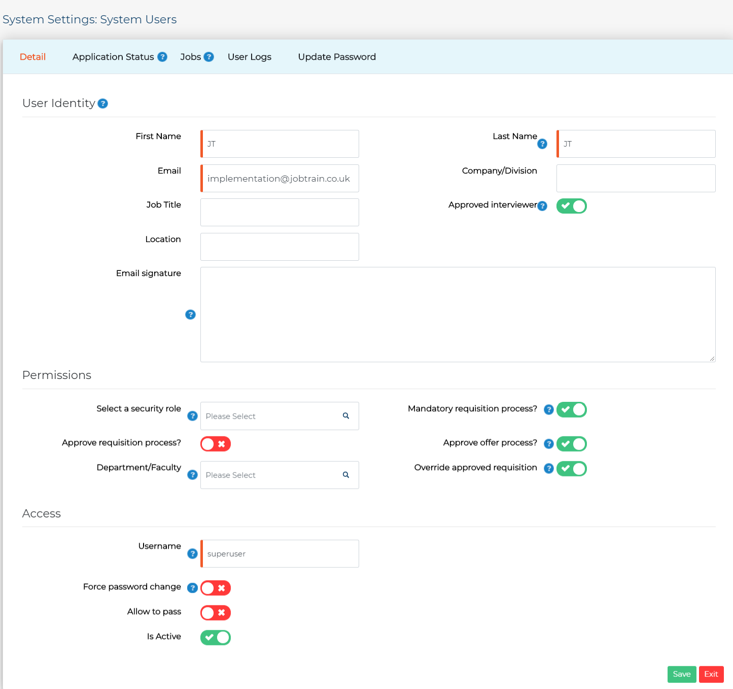Disable the Approved interviewer toggle
The image size is (733, 689).
pos(571,206)
